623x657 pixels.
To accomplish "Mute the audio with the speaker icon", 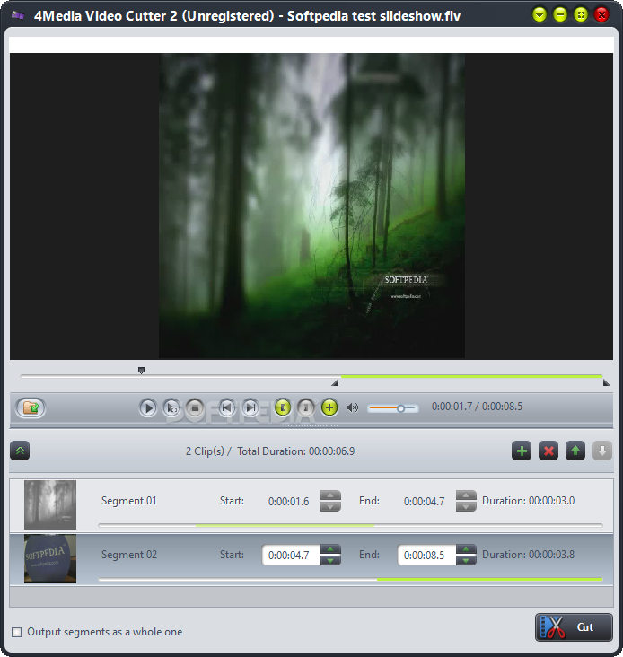I will (353, 407).
